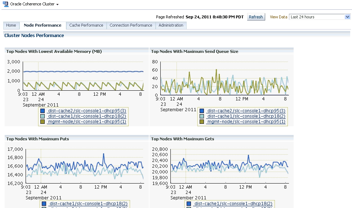The image size is (352, 208).
Task: Click teal swatch for dist-cache1 in send queue legend
Action: pos(202,116)
